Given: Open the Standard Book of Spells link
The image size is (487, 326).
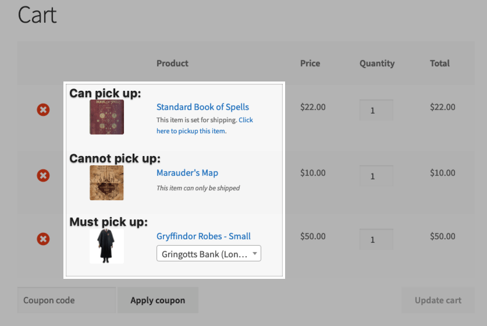Looking at the screenshot, I should [202, 107].
